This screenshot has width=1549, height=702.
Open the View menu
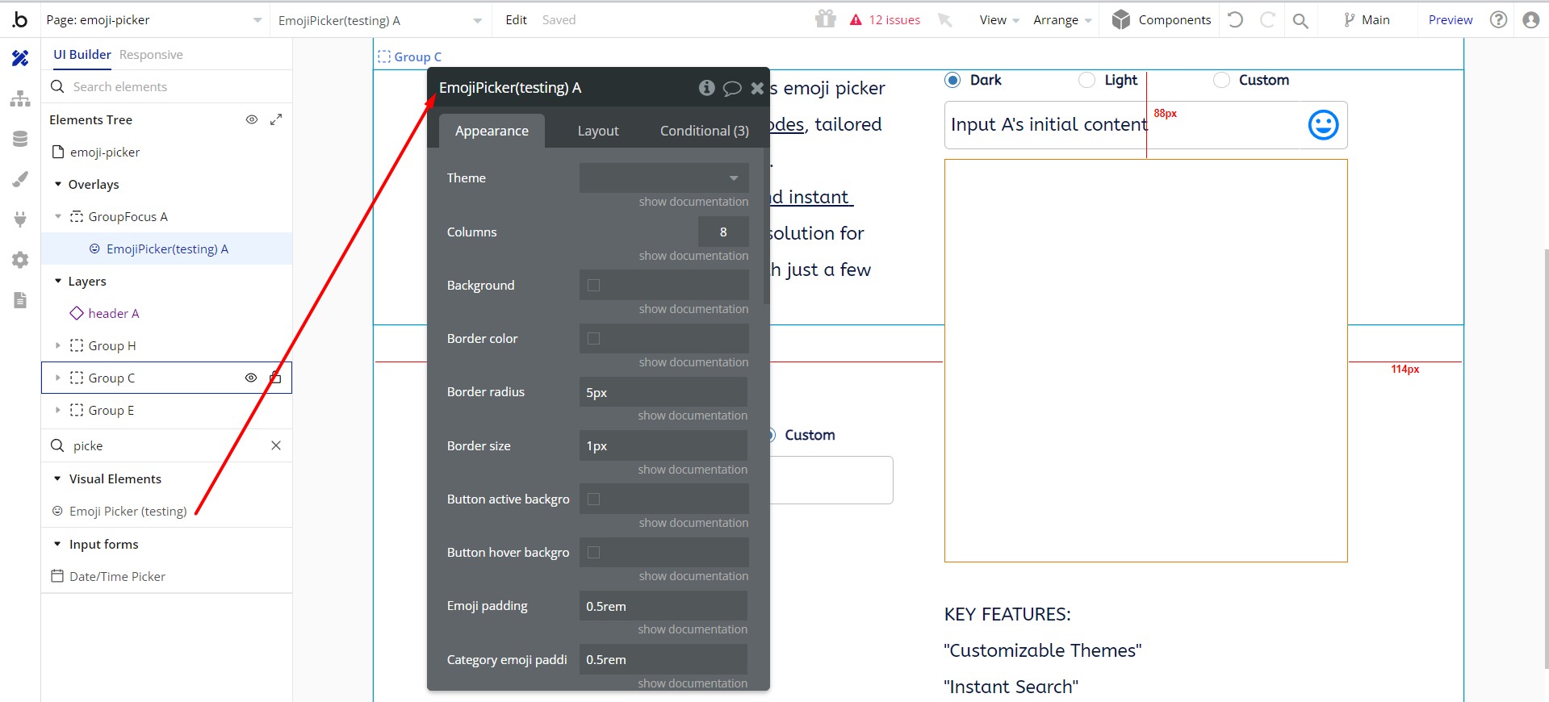pyautogui.click(x=999, y=20)
